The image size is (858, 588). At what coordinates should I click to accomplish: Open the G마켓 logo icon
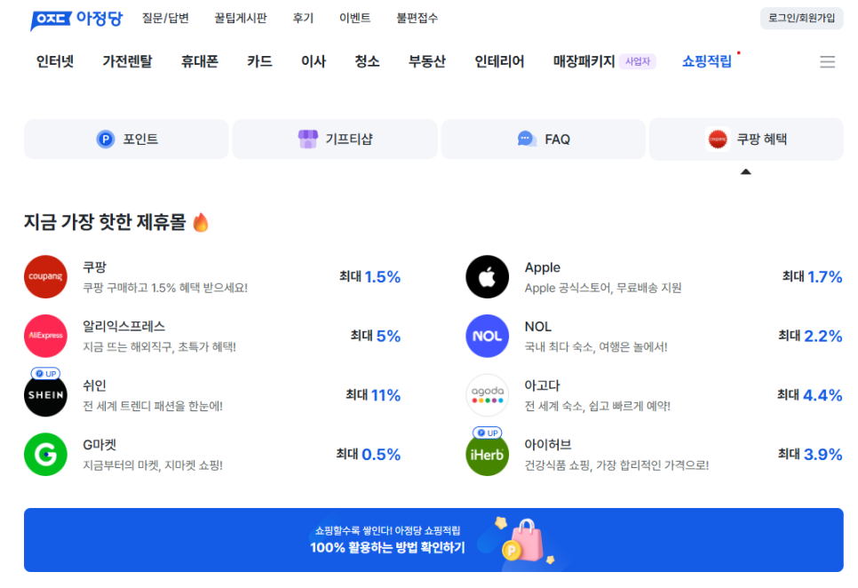coord(45,455)
